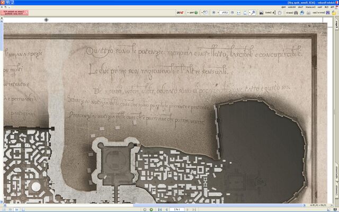
Task: Click the outermost status bar corner icon
Action: pos(335,209)
